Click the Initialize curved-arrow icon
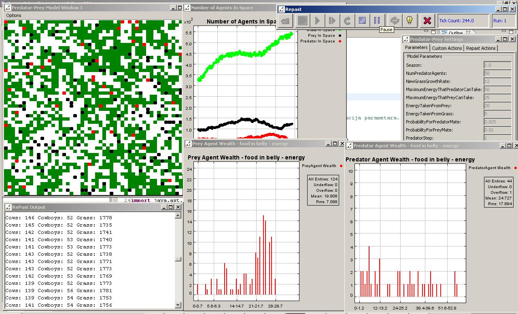Screen dimensions: 518x314 tap(347, 21)
